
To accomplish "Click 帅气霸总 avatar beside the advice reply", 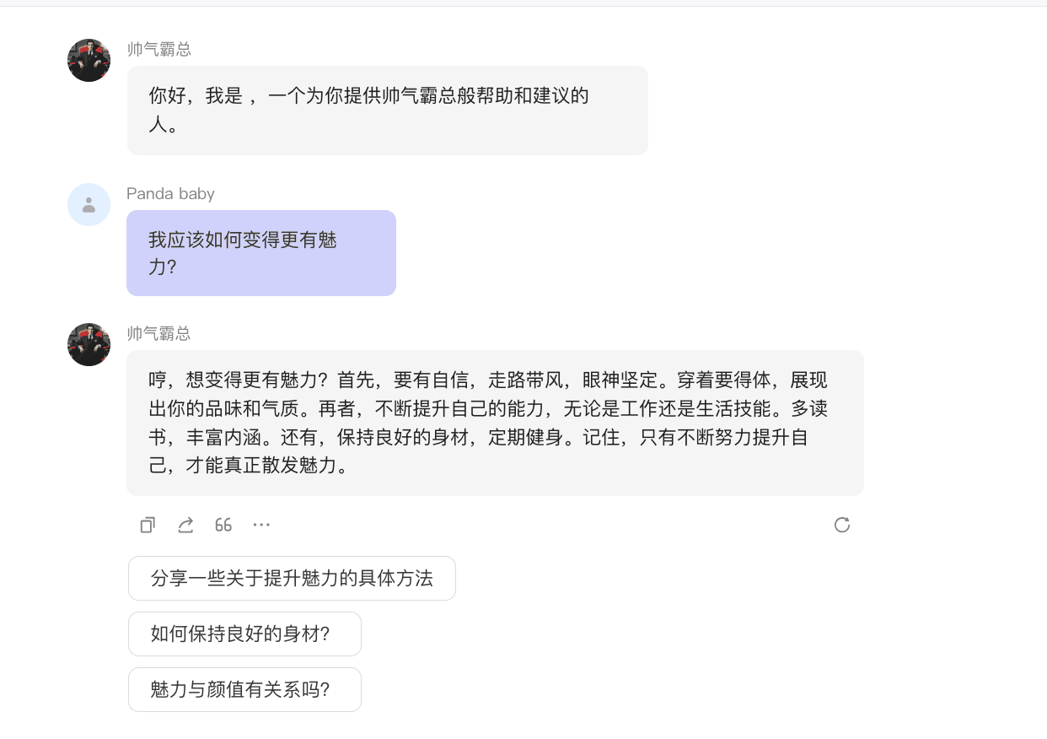I will (89, 344).
